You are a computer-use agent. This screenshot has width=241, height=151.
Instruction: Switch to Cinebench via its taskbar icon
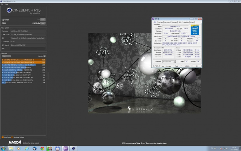point(73,149)
